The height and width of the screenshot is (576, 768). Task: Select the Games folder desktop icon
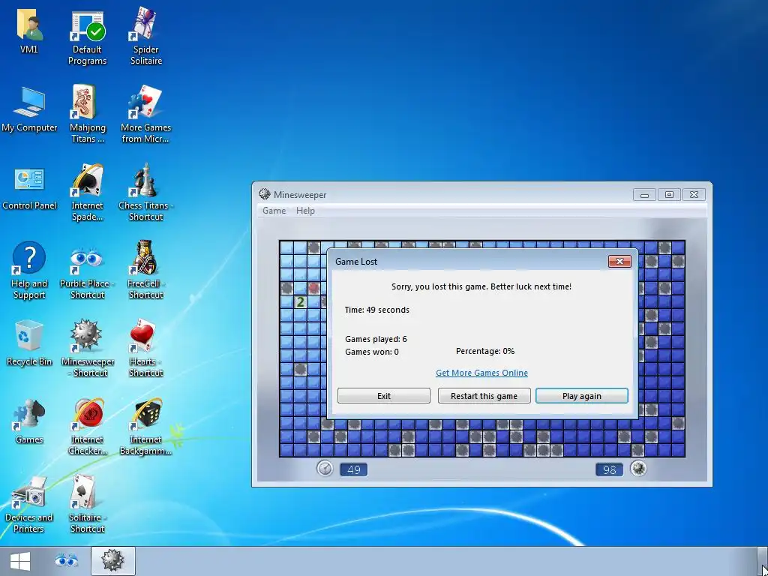(x=29, y=421)
